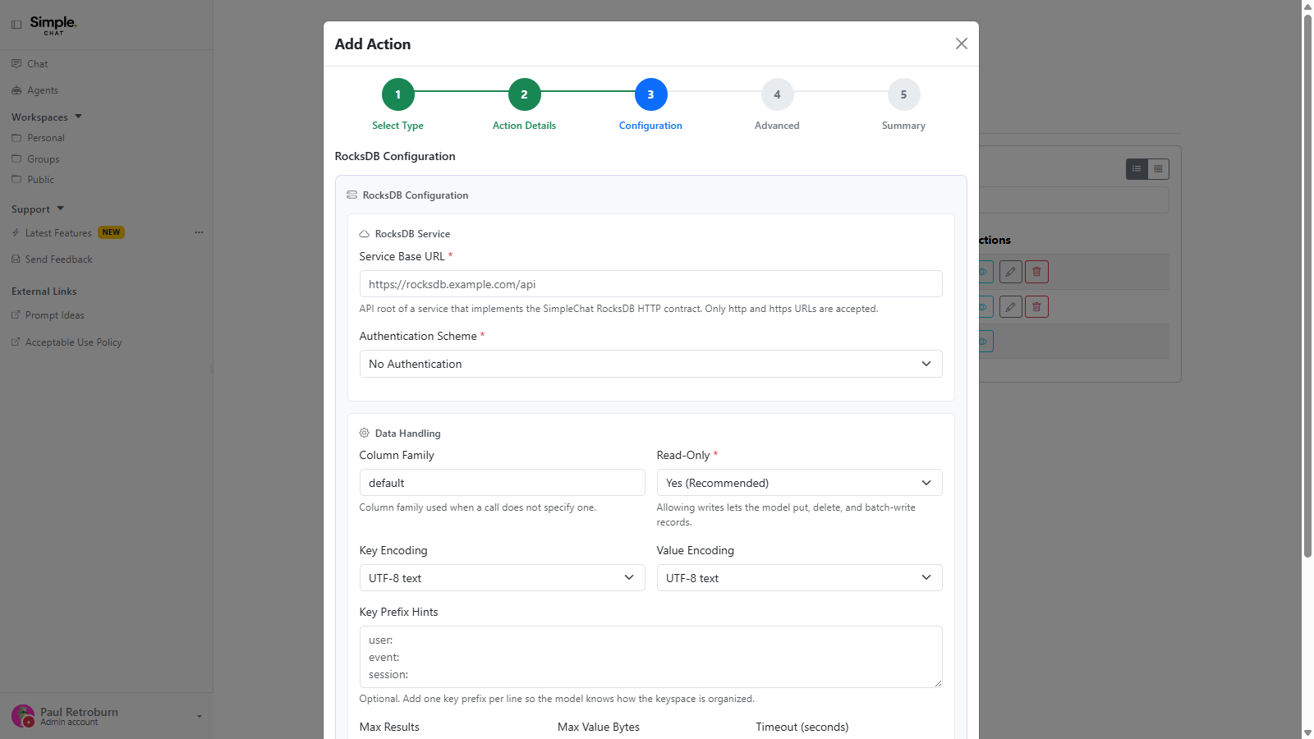Screen dimensions: 1314x739
Task: Click the delete trash icon in second row
Action: point(1036,307)
